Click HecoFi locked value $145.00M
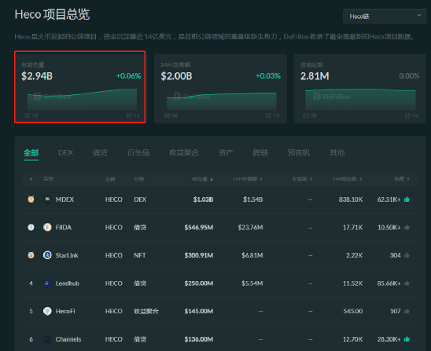 coord(199,311)
